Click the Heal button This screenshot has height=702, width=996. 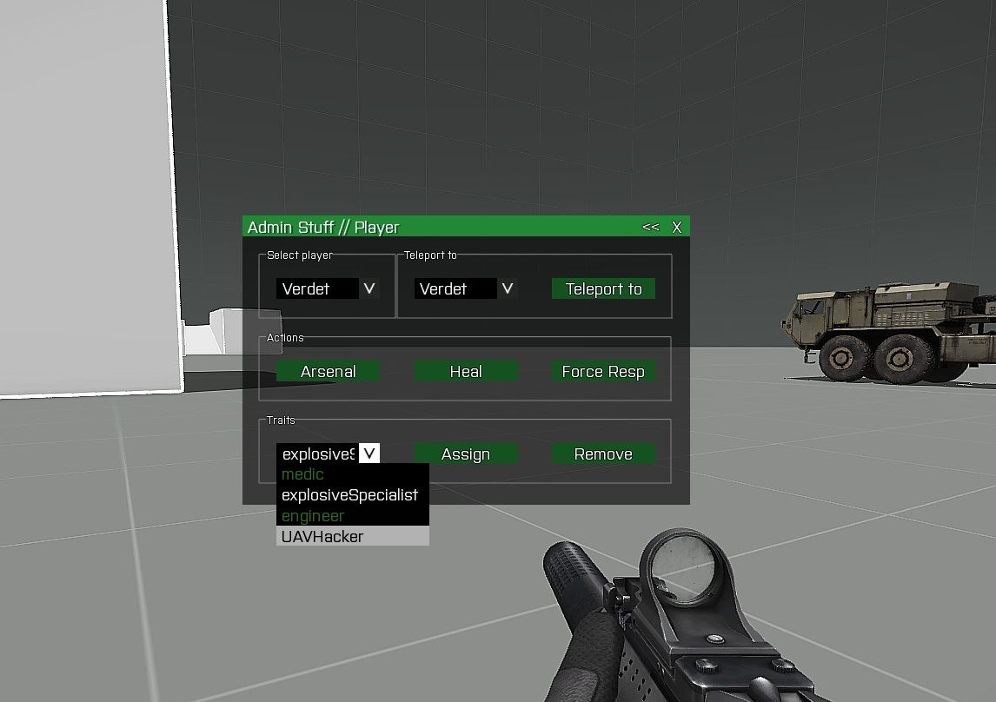click(x=466, y=371)
